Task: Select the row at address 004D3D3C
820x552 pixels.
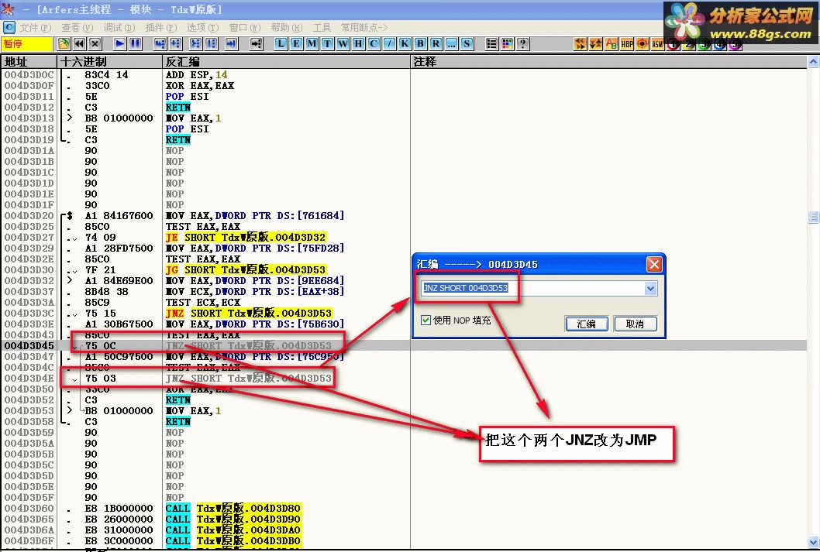Action: (x=404, y=314)
